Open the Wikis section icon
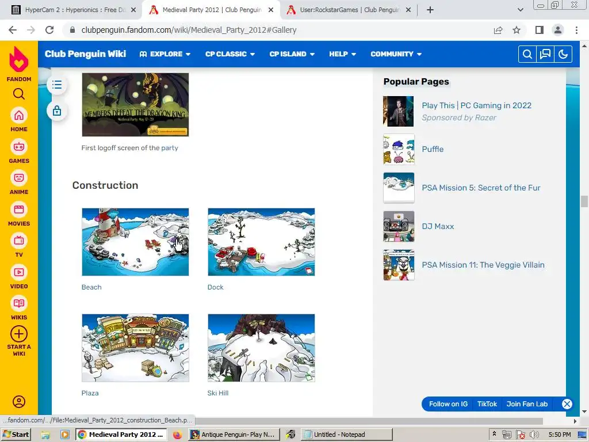Image resolution: width=589 pixels, height=442 pixels. [x=19, y=304]
